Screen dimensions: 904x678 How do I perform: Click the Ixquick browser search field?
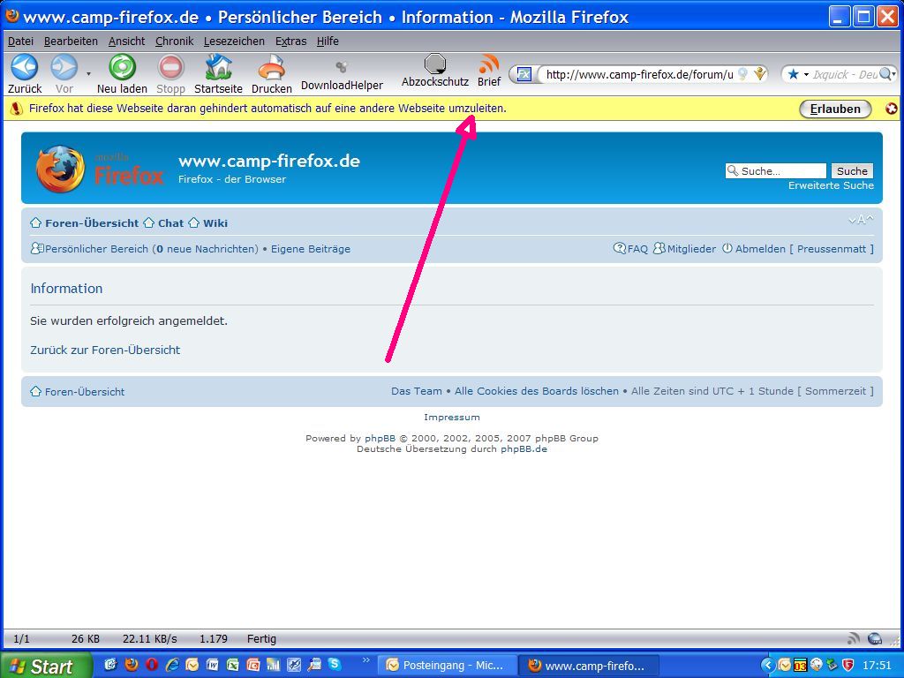[845, 74]
